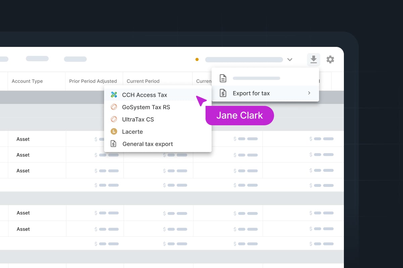Open the period selector dropdown chevron
This screenshot has width=403, height=268.
click(290, 60)
